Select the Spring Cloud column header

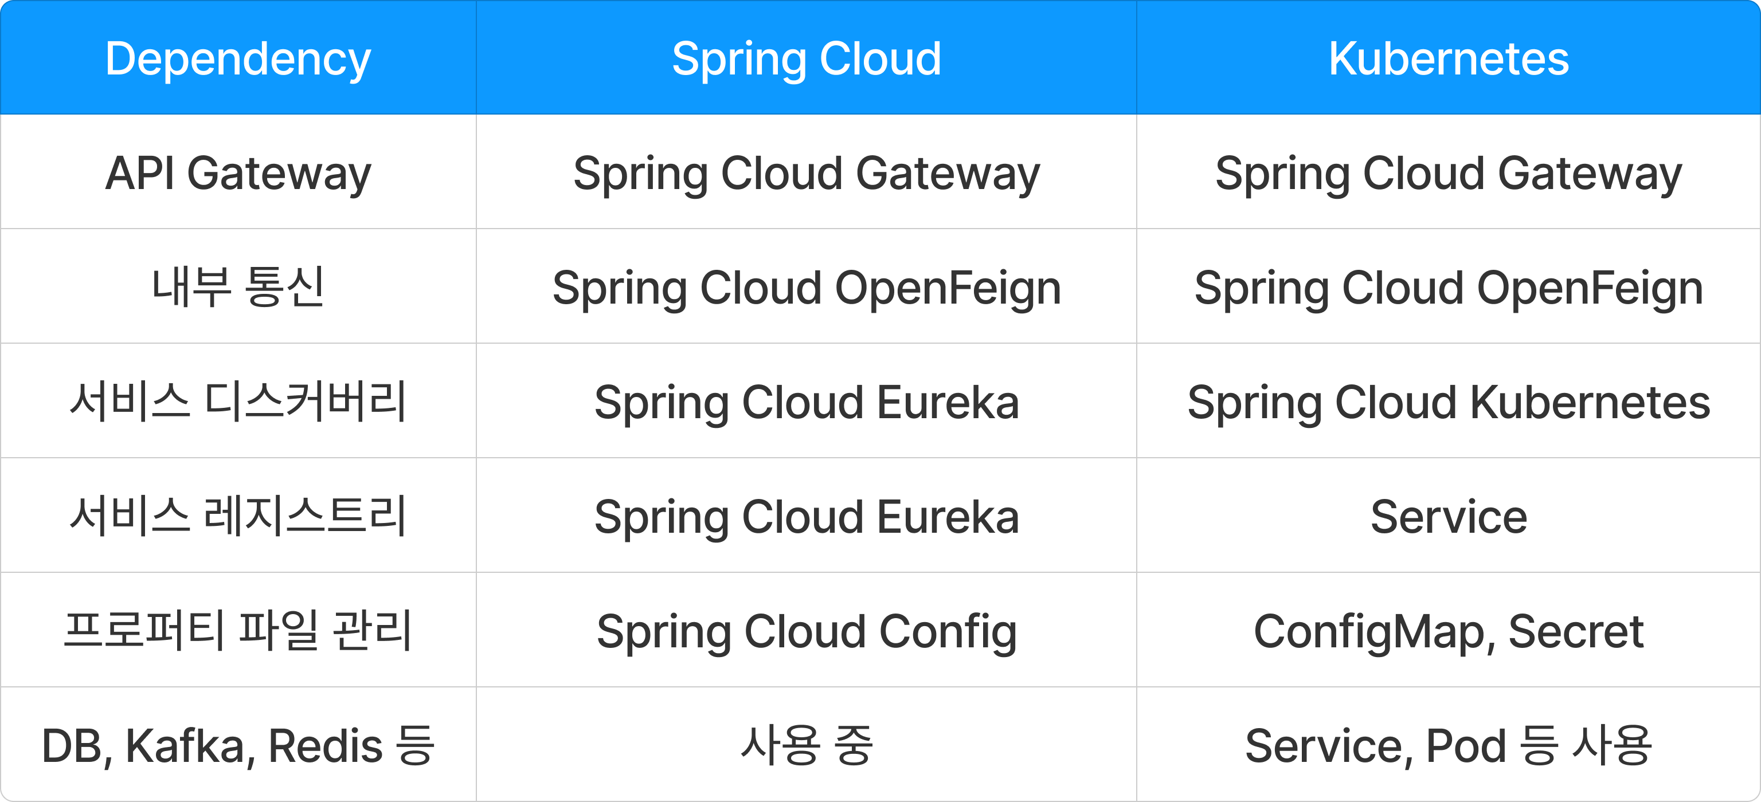pos(806,59)
